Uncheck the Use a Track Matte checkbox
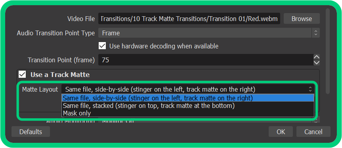 tap(23, 75)
